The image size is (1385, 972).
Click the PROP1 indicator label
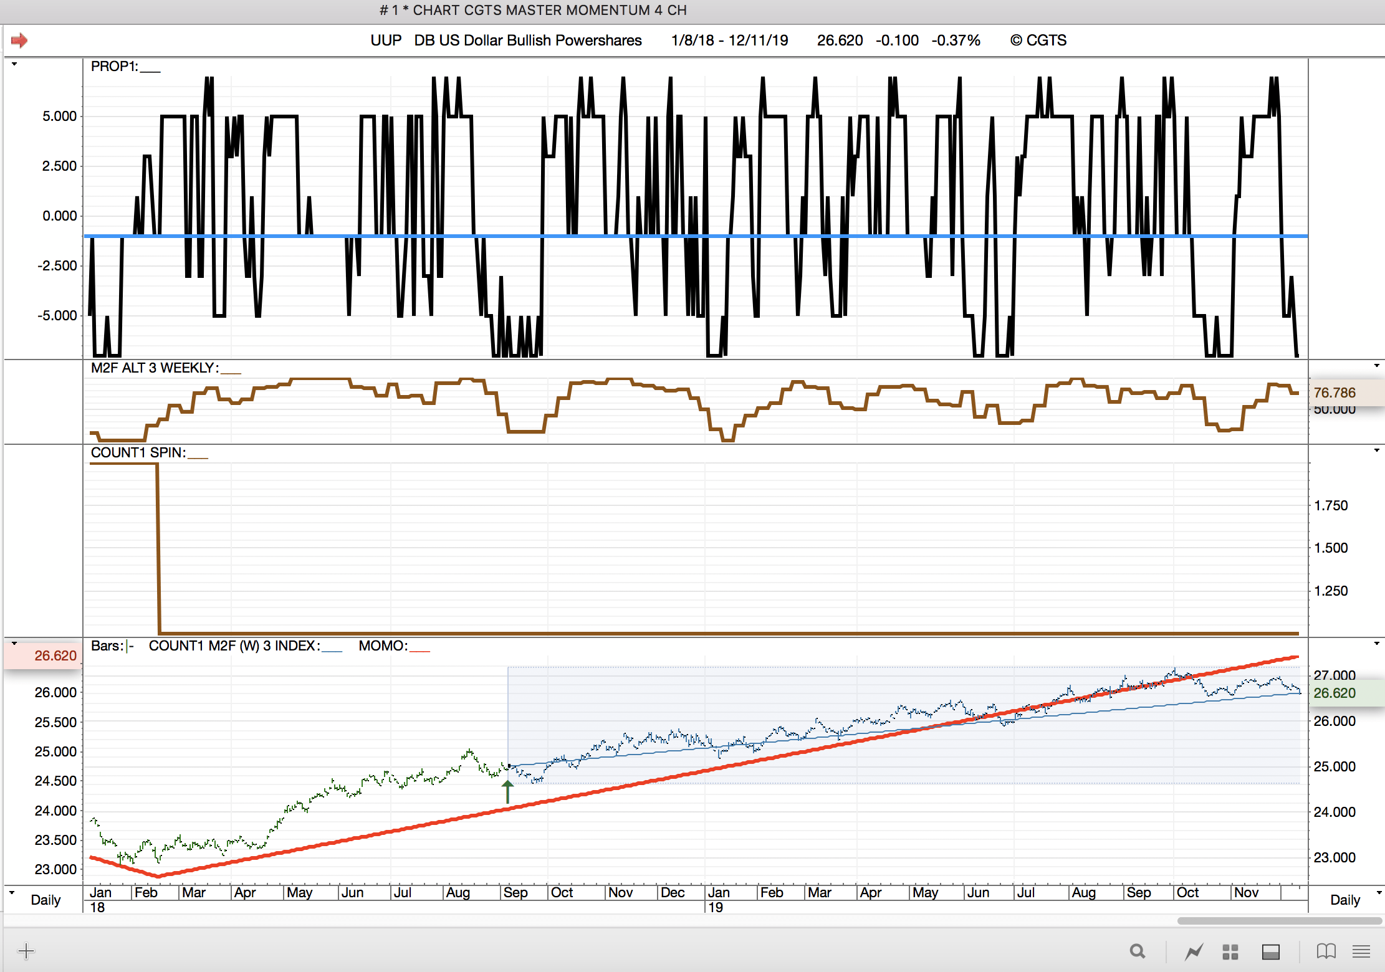click(x=115, y=67)
